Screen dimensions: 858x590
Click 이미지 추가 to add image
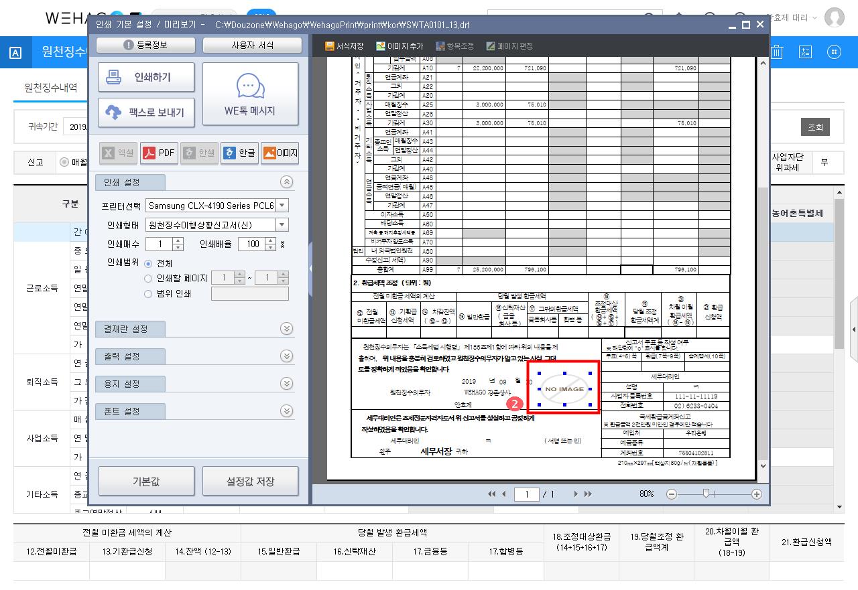click(x=400, y=46)
